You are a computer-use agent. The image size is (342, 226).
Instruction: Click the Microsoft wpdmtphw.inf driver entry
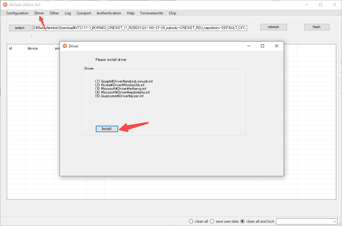point(122,92)
